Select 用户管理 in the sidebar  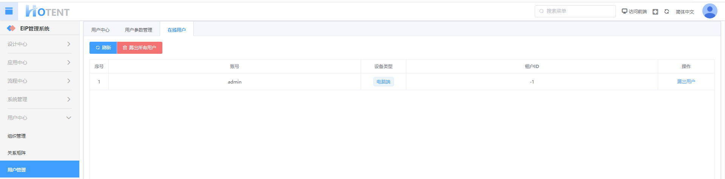pos(40,170)
